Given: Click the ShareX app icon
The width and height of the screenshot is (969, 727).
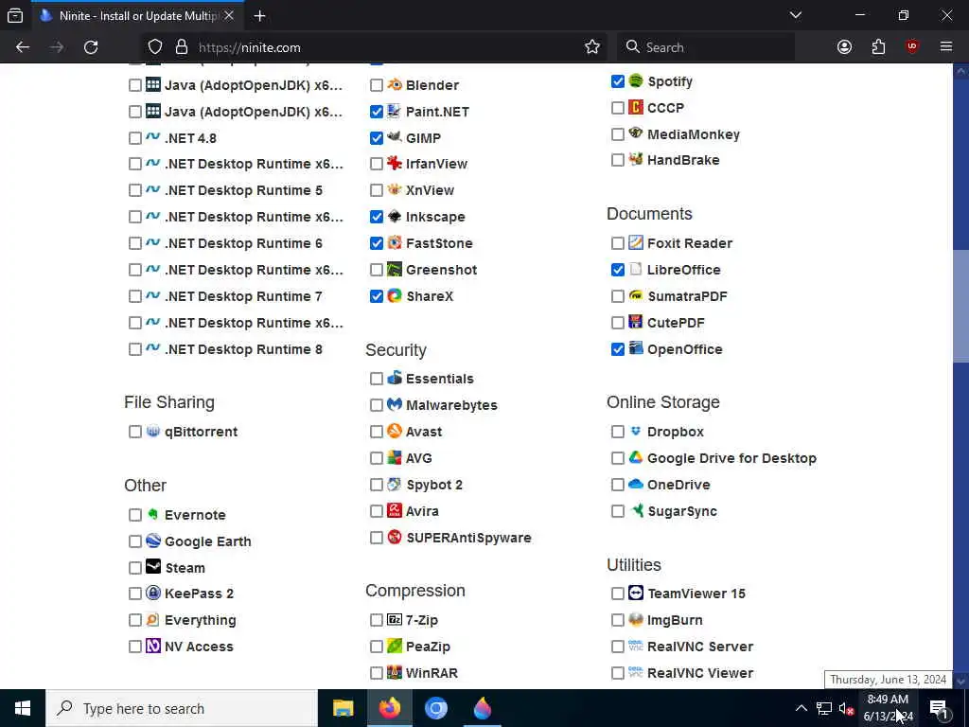Looking at the screenshot, I should click(x=395, y=295).
